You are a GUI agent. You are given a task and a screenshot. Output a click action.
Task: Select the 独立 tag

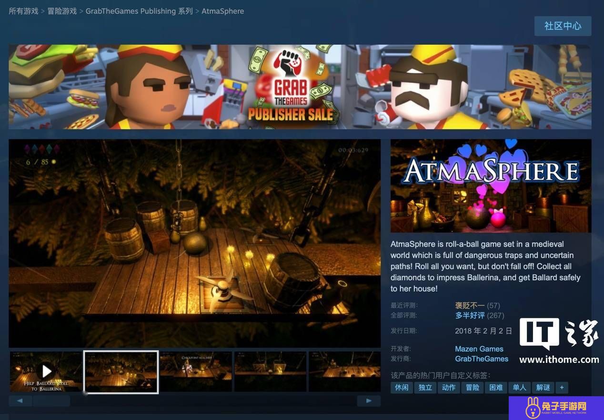click(425, 388)
